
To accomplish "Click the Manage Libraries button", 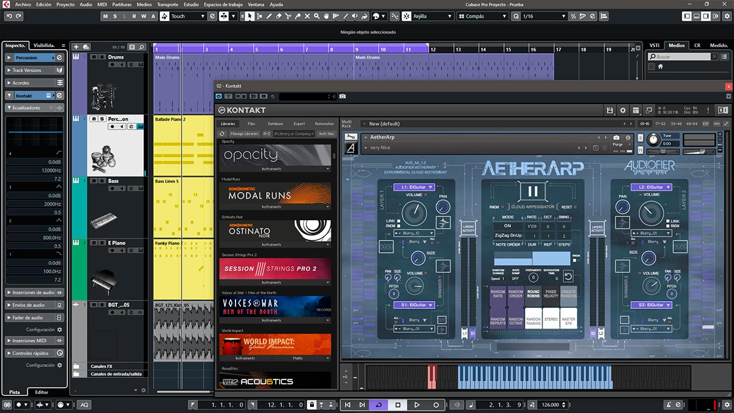I will tap(244, 133).
